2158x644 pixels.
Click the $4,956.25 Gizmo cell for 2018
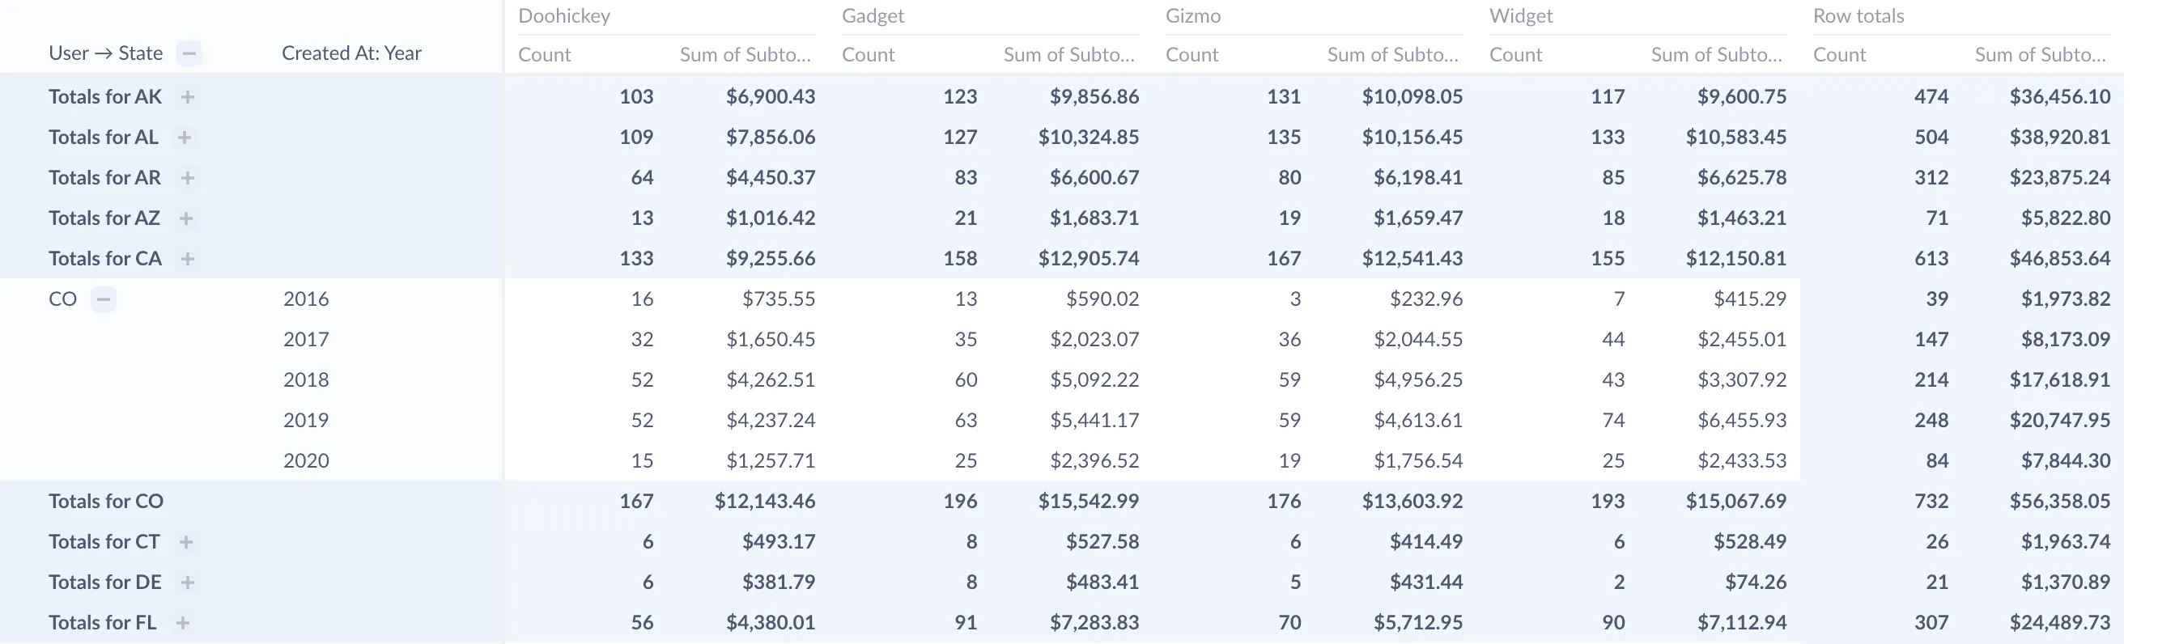(1418, 380)
